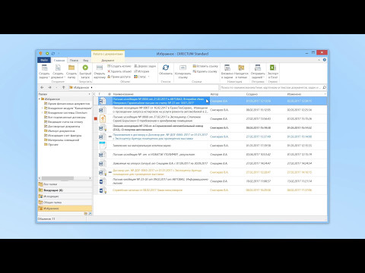Click the blue Обновить refresh icon
Image resolution: width=365 pixels, height=273 pixels.
[x=166, y=67]
